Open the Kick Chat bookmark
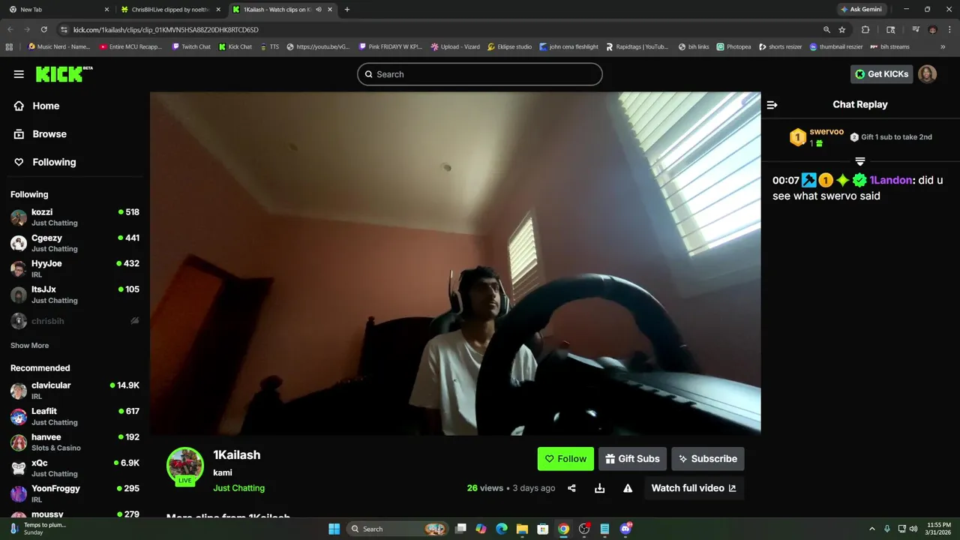The height and width of the screenshot is (540, 960). 235,46
